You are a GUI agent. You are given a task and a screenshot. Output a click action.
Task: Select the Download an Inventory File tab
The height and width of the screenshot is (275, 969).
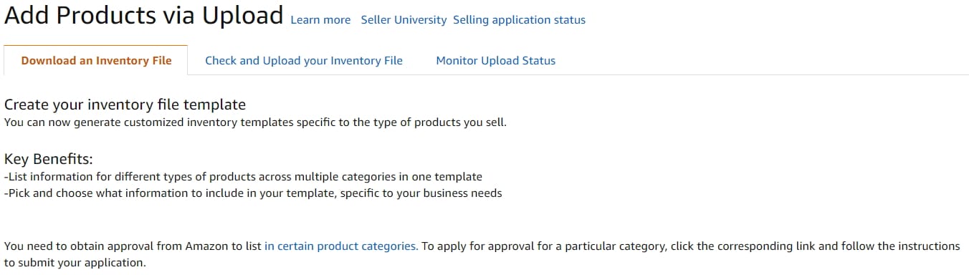[96, 60]
